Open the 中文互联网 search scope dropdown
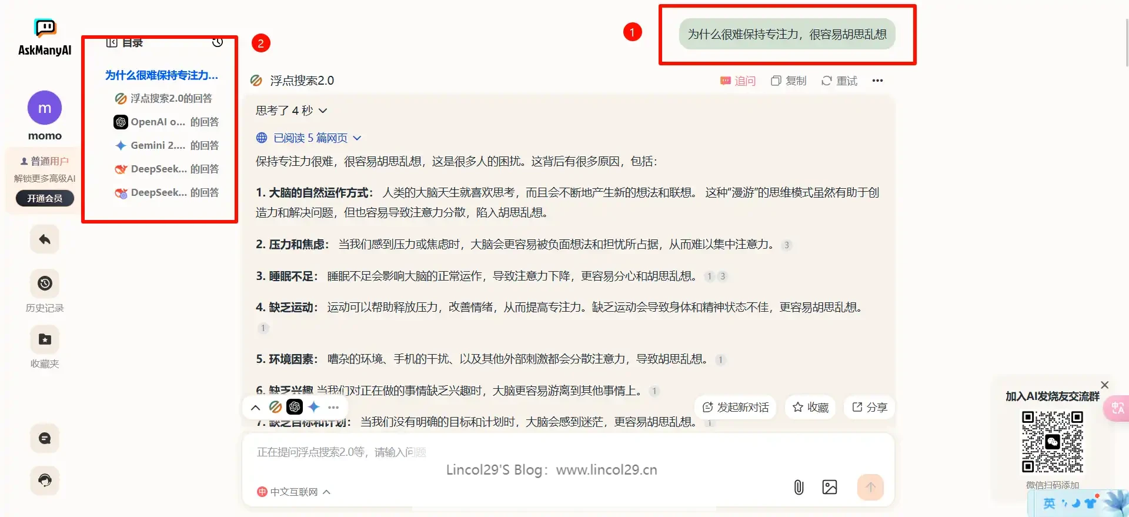The width and height of the screenshot is (1129, 517). pos(294,492)
